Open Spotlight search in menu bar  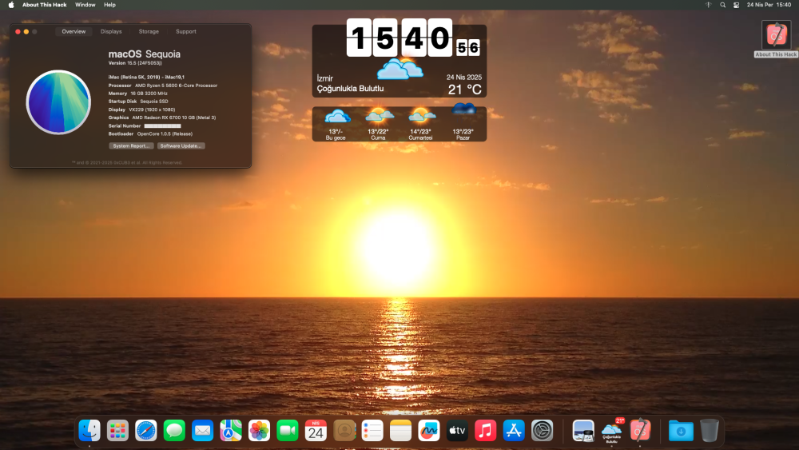722,5
